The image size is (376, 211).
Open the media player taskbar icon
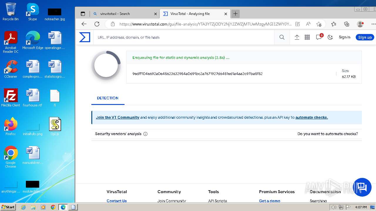(43, 207)
